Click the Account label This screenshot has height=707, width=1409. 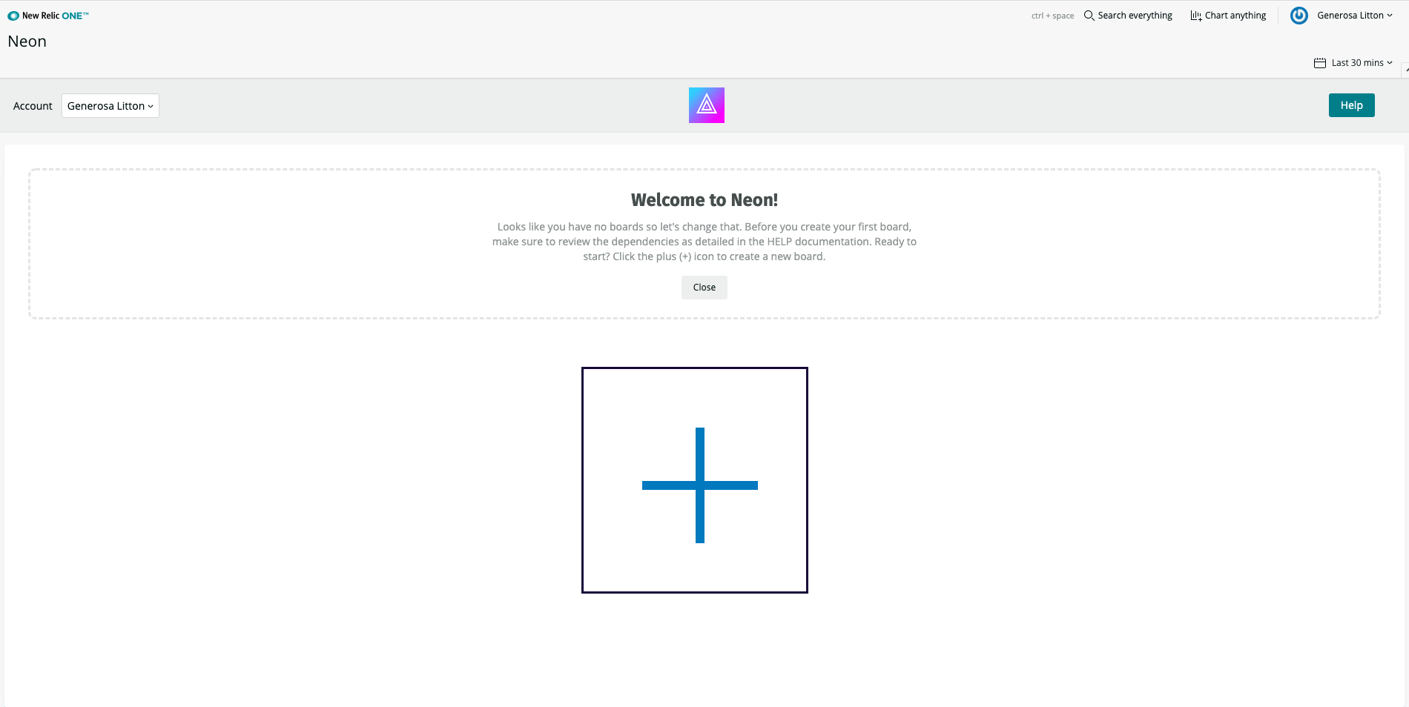(x=33, y=106)
